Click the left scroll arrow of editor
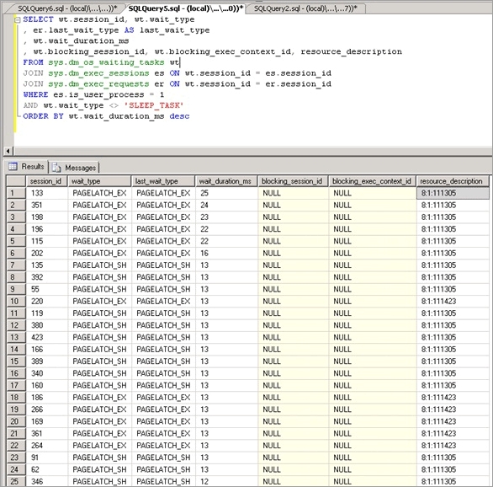The width and height of the screenshot is (493, 487). pos(8,151)
